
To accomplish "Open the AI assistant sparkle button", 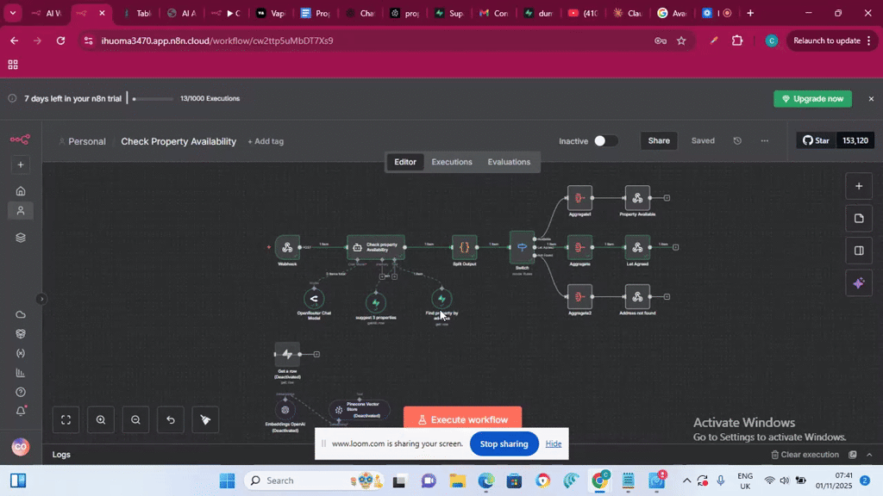I will coord(859,283).
